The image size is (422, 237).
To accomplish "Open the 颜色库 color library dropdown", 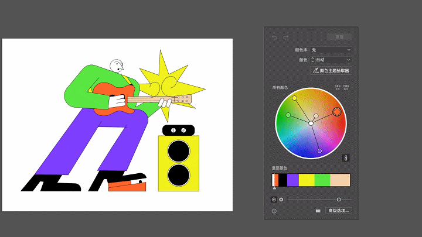I will pos(331,50).
